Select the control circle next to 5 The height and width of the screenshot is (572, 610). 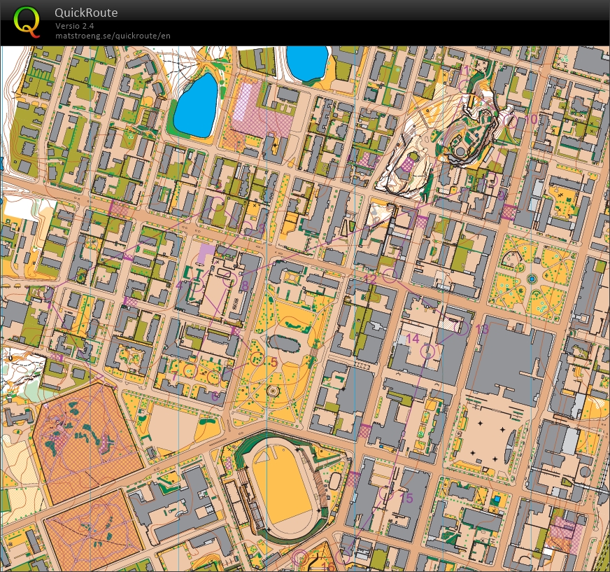click(257, 358)
